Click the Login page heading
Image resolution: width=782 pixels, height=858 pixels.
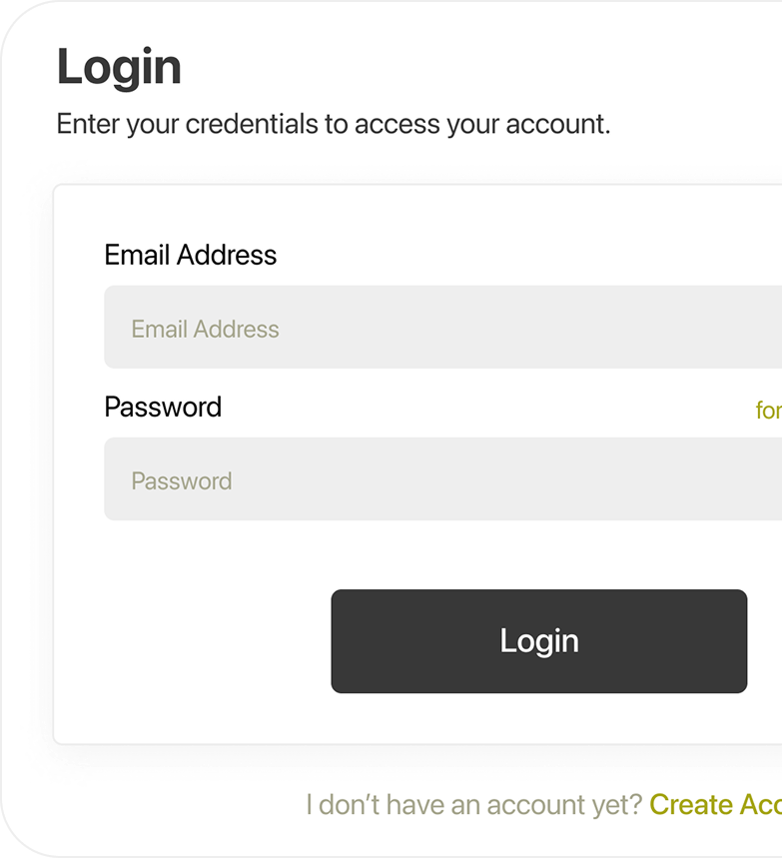tap(120, 66)
